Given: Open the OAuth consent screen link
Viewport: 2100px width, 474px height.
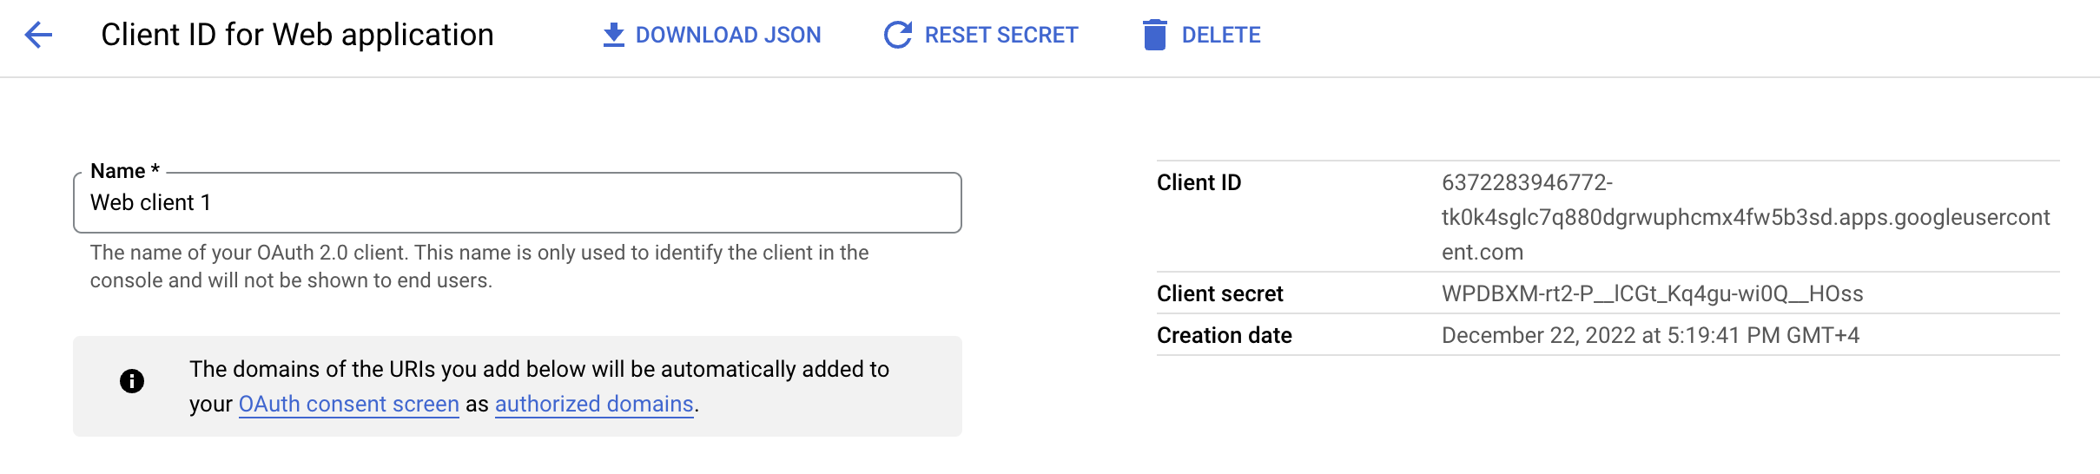Looking at the screenshot, I should (x=348, y=404).
